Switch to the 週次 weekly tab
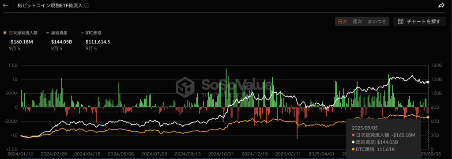 tap(357, 21)
